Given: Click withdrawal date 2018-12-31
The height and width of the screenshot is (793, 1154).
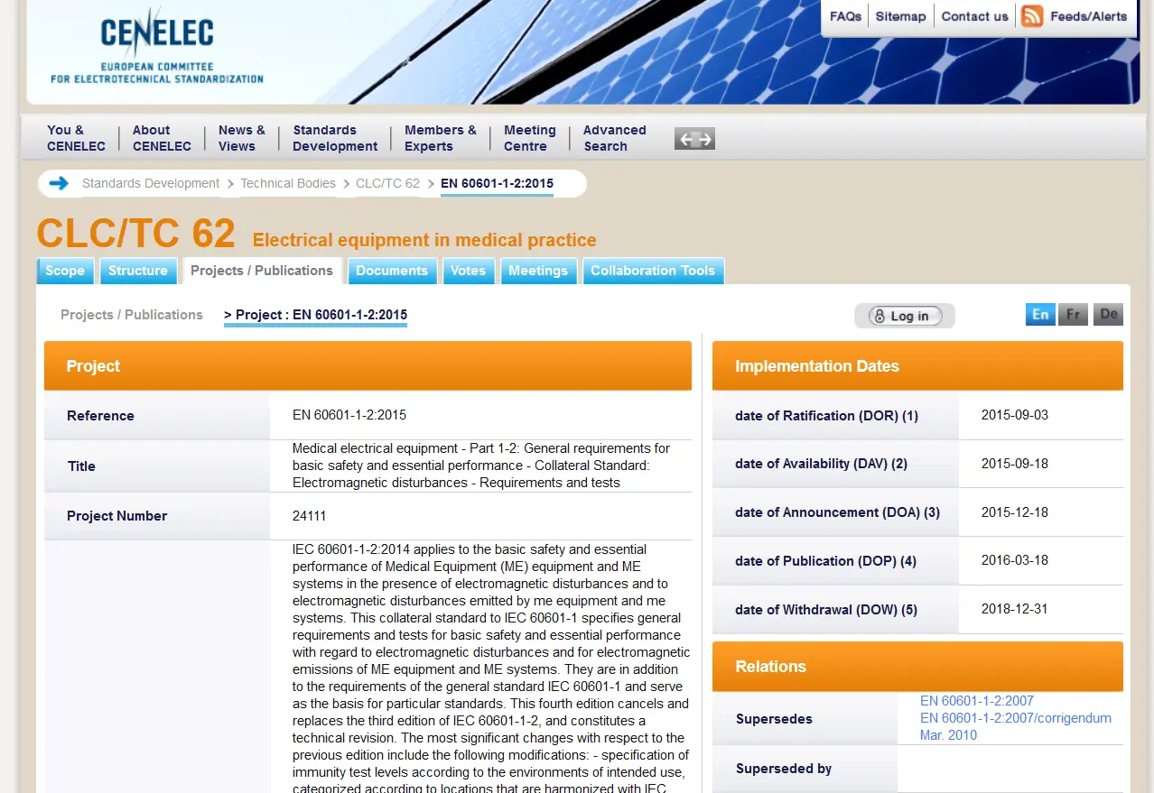Looking at the screenshot, I should tap(1015, 609).
